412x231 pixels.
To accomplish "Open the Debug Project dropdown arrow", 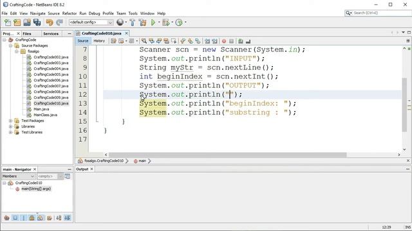I will tap(172, 22).
